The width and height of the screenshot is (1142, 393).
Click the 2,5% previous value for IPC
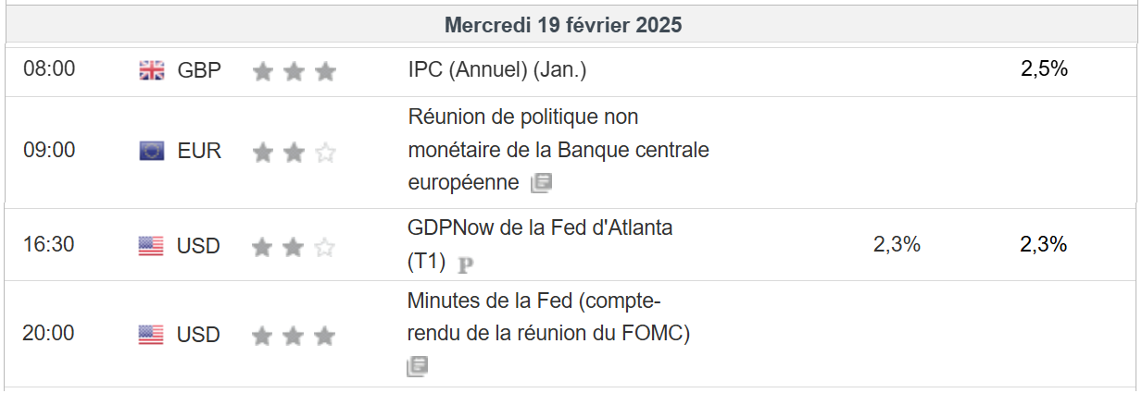coord(1044,69)
